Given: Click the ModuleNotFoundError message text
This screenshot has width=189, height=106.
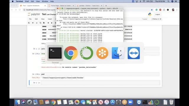Looking at the screenshot, I should coord(69,67).
